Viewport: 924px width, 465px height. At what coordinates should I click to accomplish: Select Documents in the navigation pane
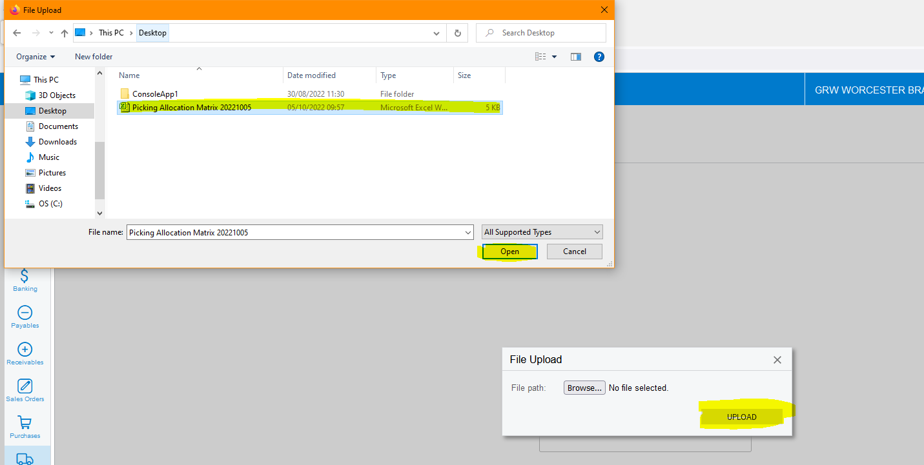(58, 126)
